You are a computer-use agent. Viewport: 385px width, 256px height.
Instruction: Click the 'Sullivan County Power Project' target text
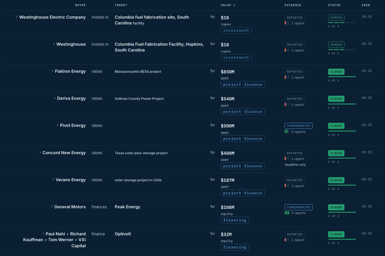[x=139, y=99]
